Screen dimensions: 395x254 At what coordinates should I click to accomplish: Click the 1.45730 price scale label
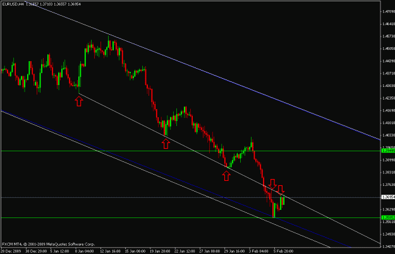[389, 37]
